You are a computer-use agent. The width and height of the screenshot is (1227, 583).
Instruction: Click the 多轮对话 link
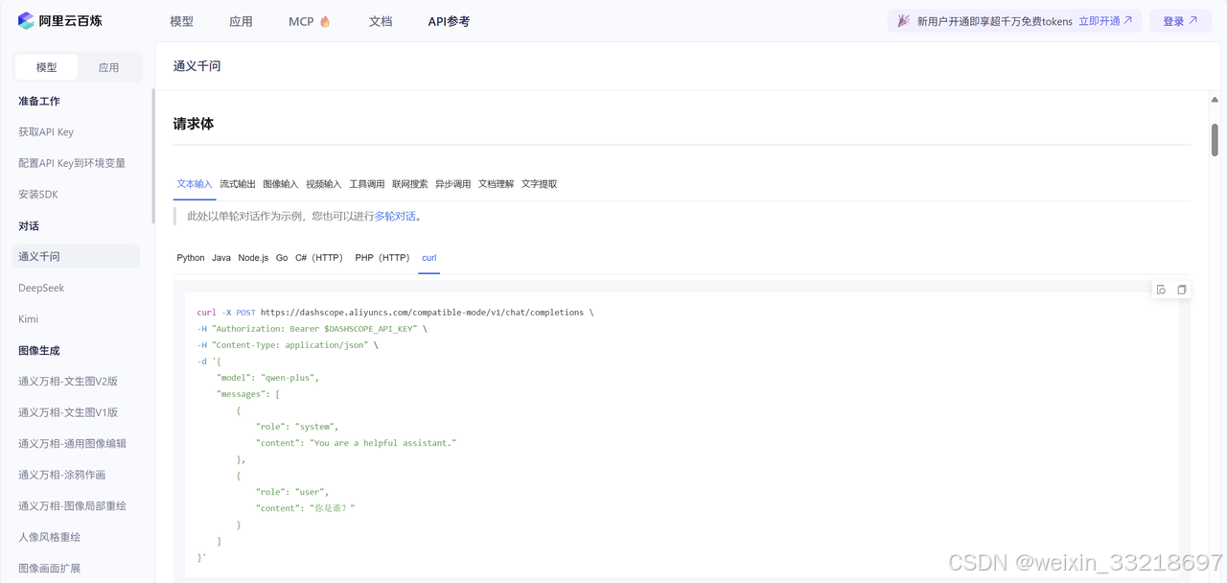click(395, 217)
